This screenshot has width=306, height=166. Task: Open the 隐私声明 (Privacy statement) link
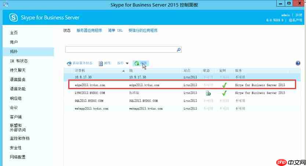pos(295,20)
